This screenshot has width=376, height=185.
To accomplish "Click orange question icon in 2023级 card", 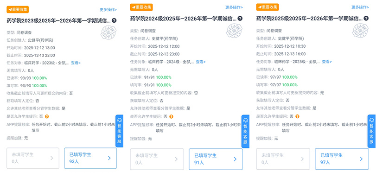I will pyautogui.click(x=47, y=117).
